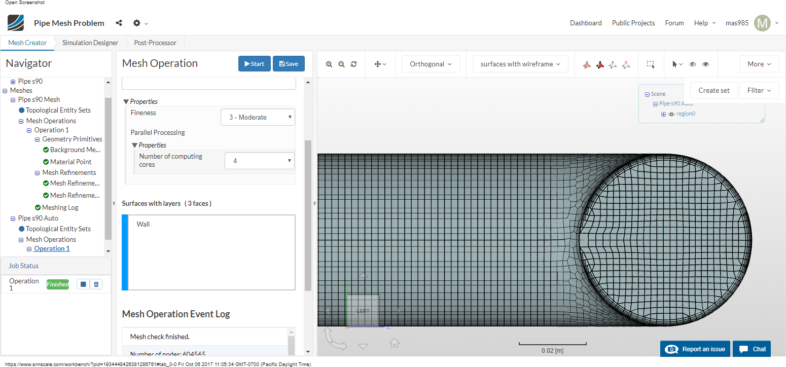Collapse the Scene node in viewer tree
The height and width of the screenshot is (367, 786).
[647, 94]
